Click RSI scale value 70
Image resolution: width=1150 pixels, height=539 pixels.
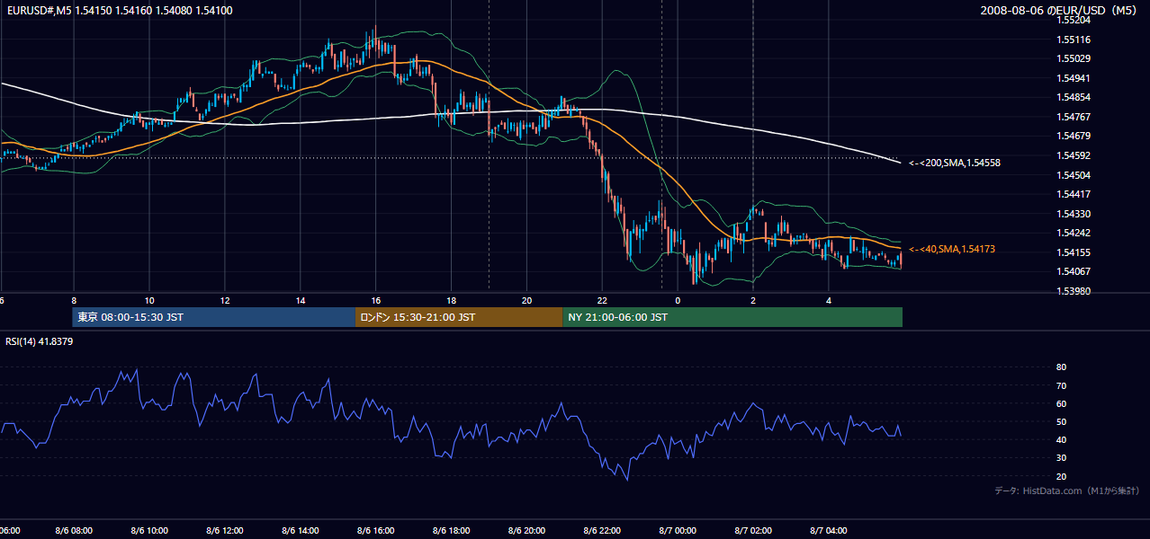click(x=1062, y=385)
